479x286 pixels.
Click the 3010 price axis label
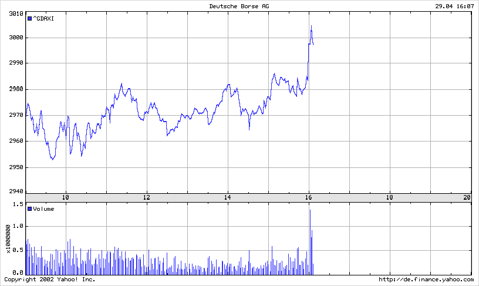[16, 14]
